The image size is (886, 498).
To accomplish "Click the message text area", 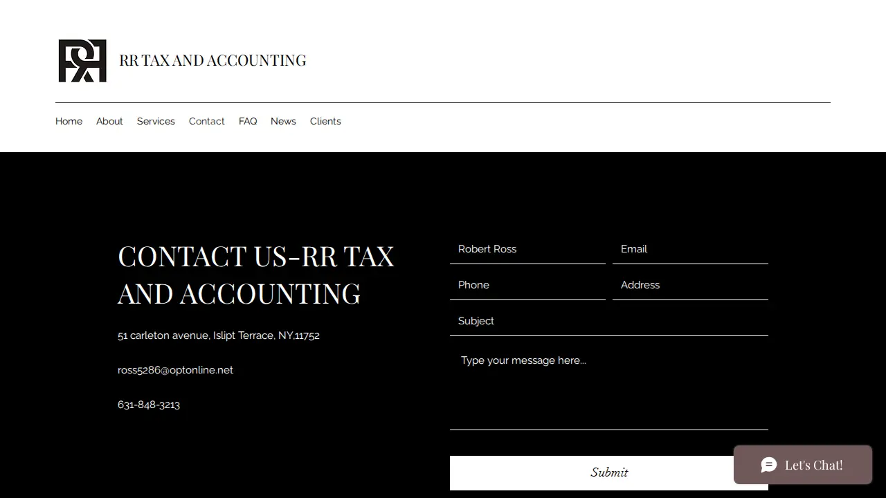I will [609, 387].
